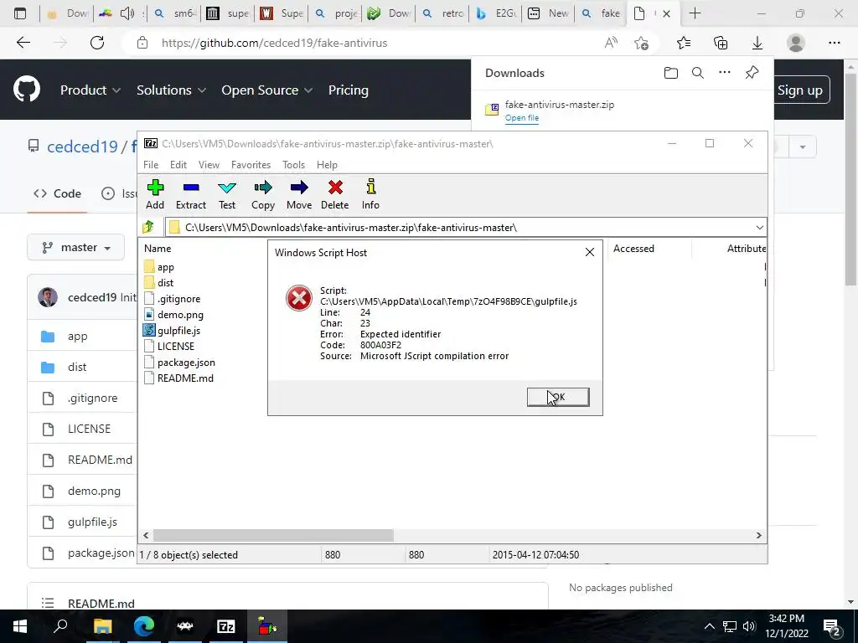The width and height of the screenshot is (858, 643).
Task: Open the Downloads folder icon in Edge panel
Action: (671, 73)
